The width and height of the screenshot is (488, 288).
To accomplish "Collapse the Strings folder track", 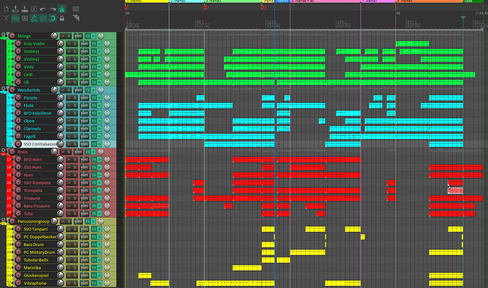I will click(x=3, y=34).
